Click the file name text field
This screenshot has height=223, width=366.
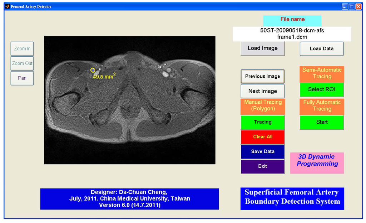point(292,34)
